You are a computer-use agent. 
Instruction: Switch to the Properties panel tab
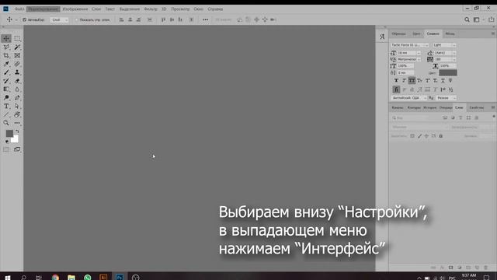(476, 107)
